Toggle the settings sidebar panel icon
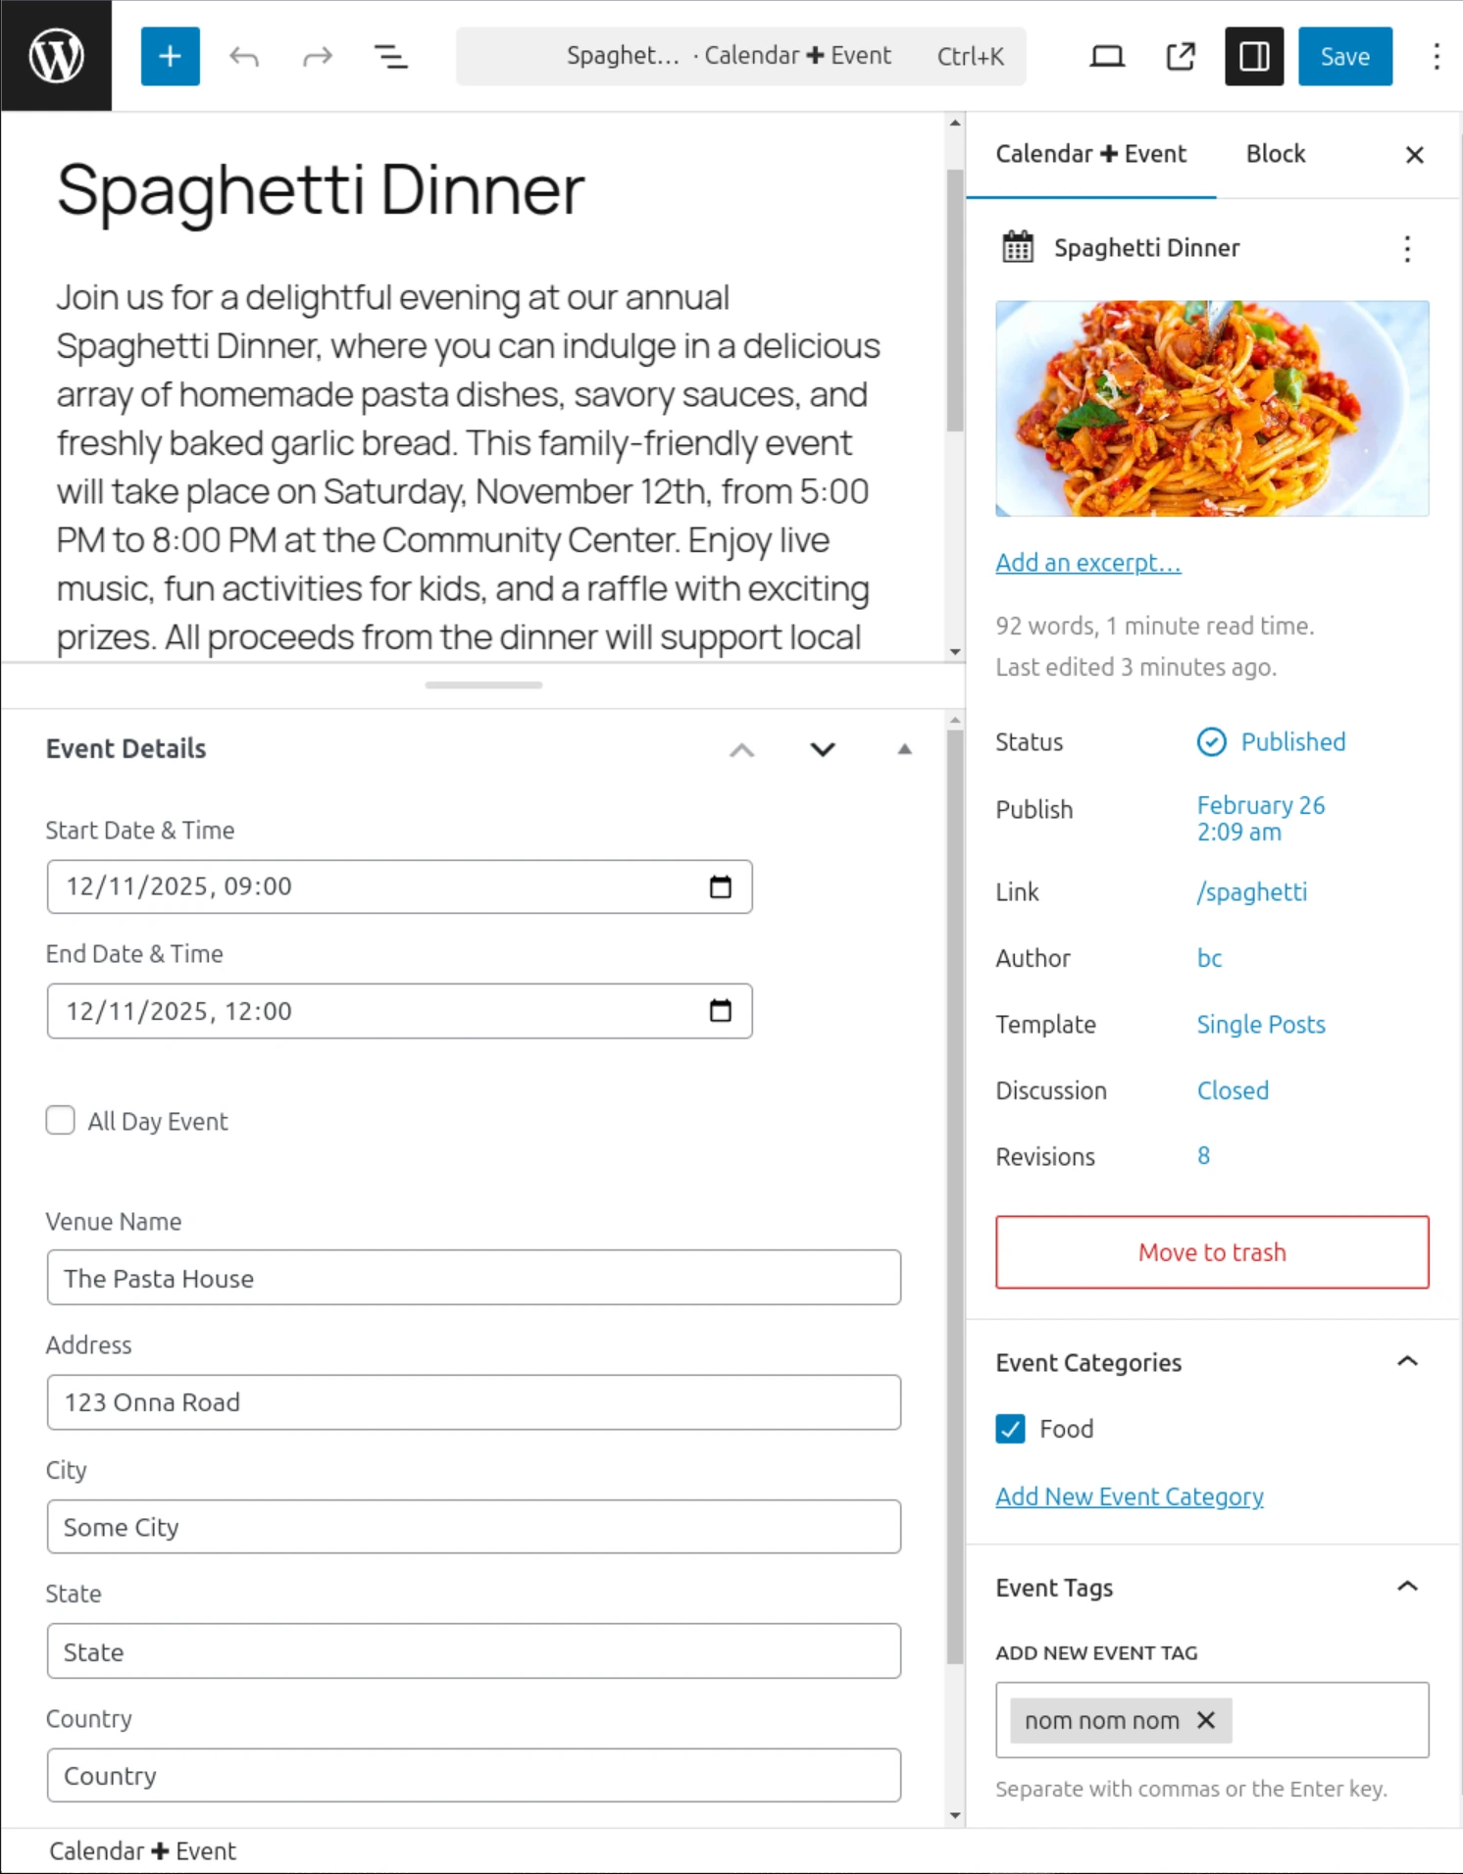 click(1253, 56)
